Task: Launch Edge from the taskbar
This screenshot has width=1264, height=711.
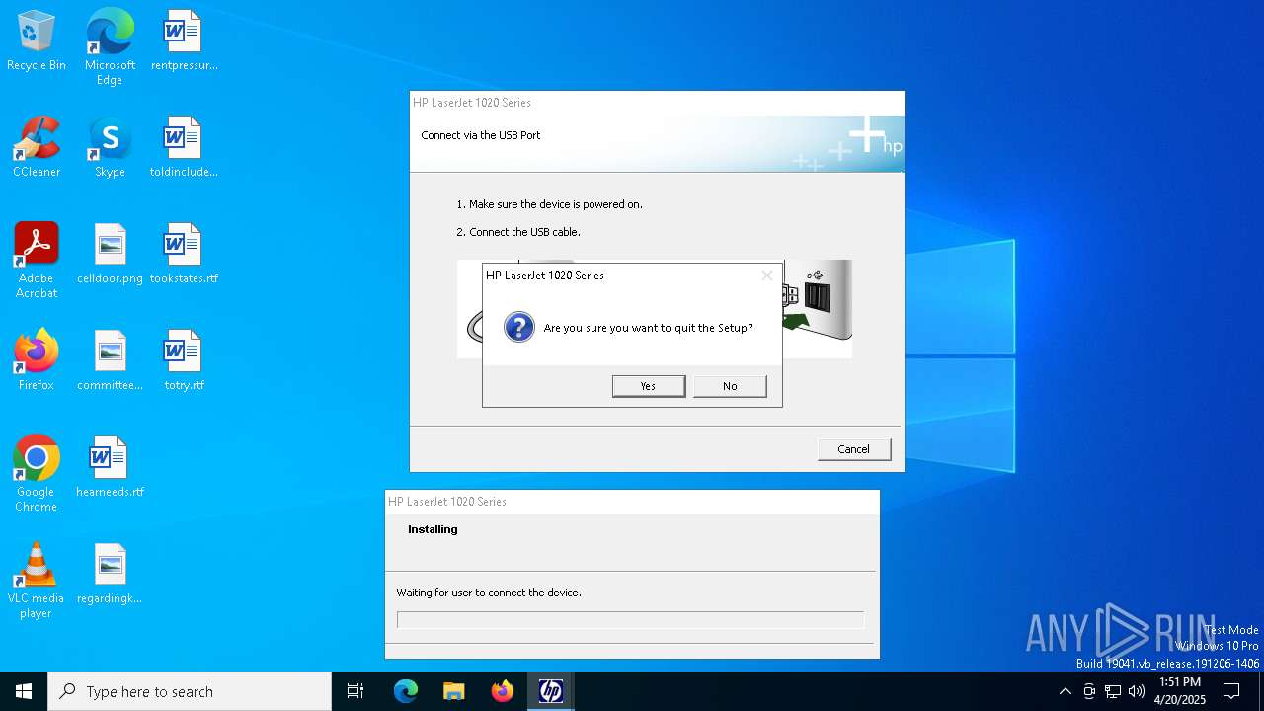Action: [x=406, y=691]
